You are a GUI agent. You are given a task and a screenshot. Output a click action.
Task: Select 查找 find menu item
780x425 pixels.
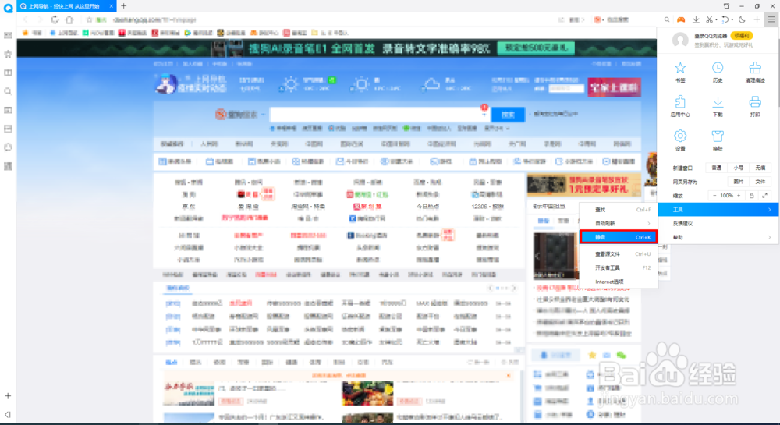coord(619,209)
